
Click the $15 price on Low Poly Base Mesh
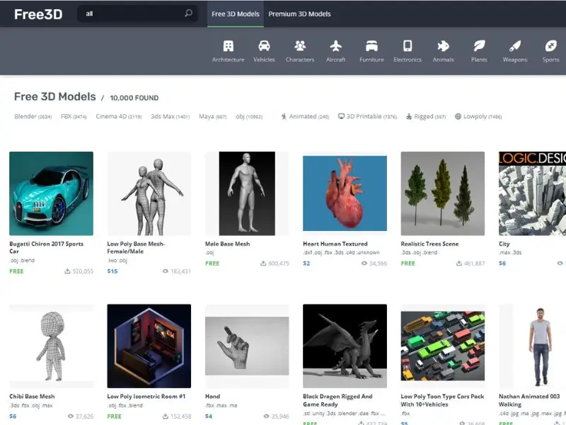(112, 271)
